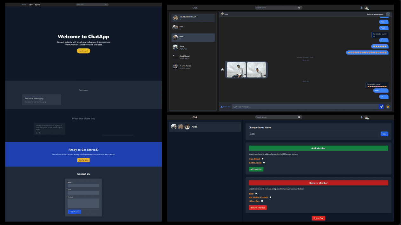Click sender avatar beside the shared photos
Viewport: 401px width, 225px height.
(x=222, y=70)
